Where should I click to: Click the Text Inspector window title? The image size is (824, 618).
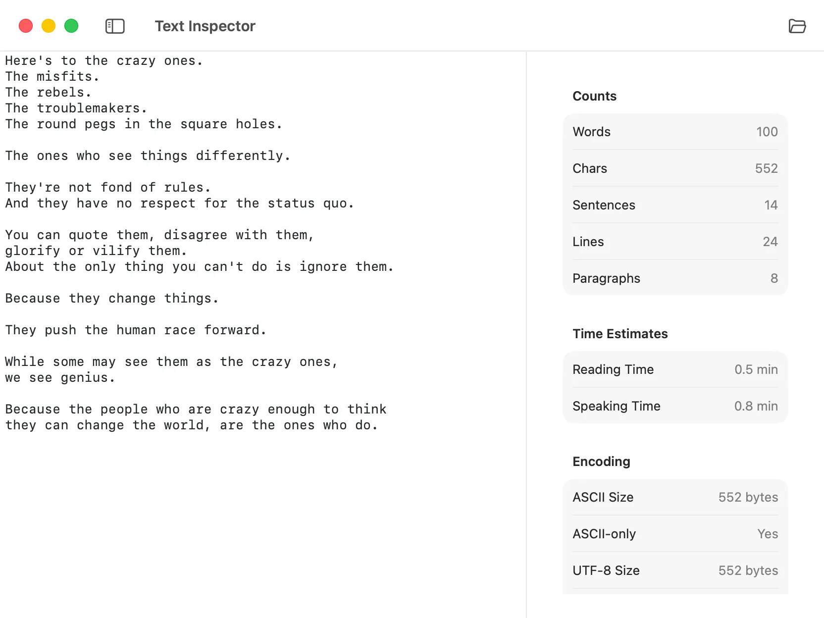point(205,26)
